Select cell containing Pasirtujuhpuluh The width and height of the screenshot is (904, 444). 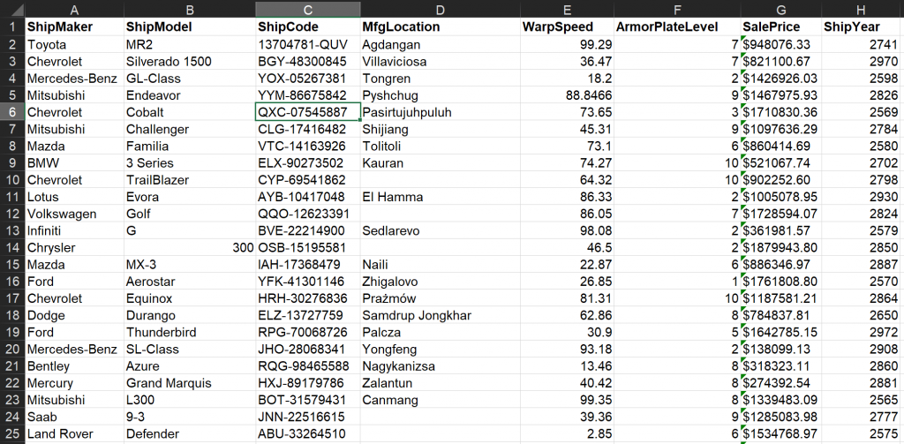[x=441, y=112]
